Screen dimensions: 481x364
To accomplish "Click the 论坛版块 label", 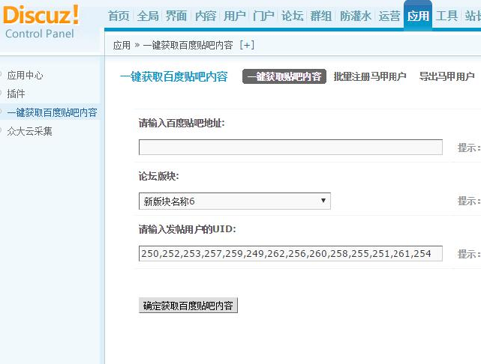I will coord(158,176).
